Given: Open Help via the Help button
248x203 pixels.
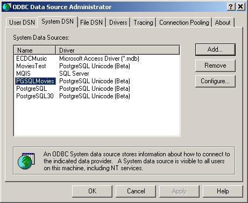Looking at the screenshot, I should tap(223, 191).
